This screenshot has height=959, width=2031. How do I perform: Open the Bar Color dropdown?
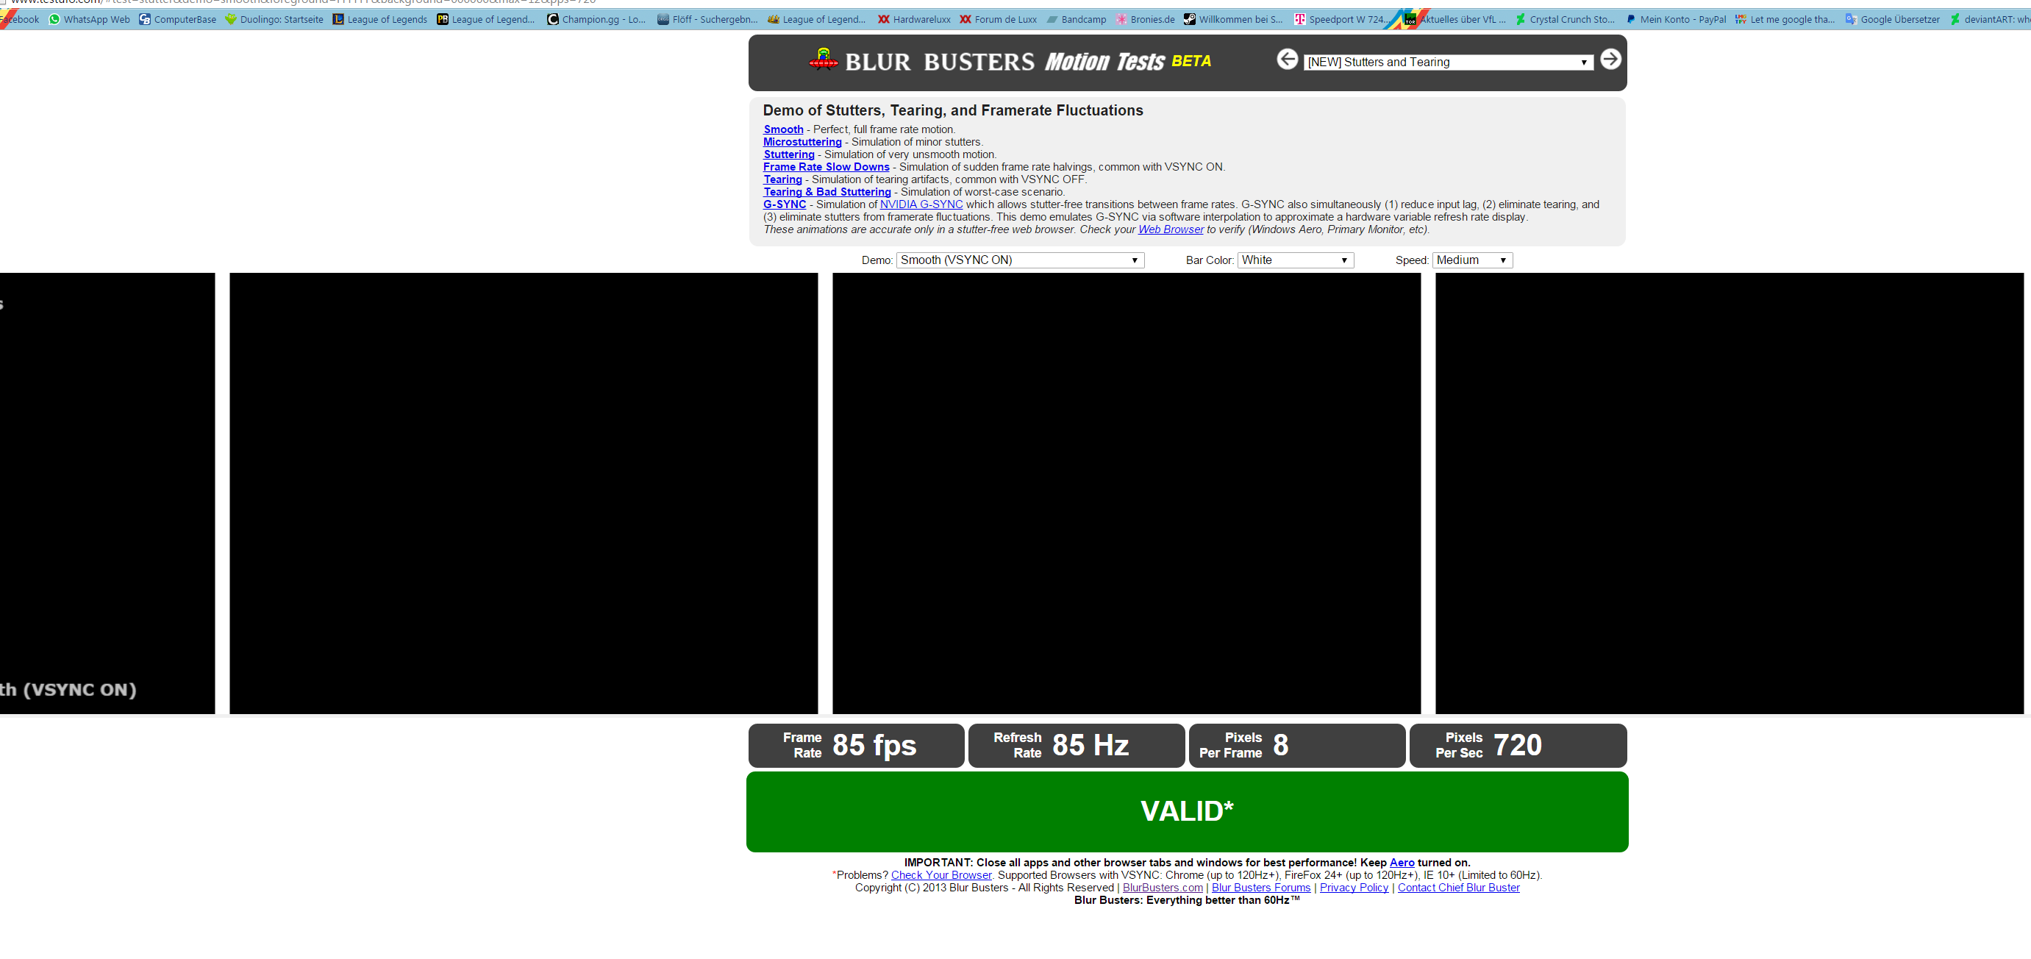tap(1296, 260)
